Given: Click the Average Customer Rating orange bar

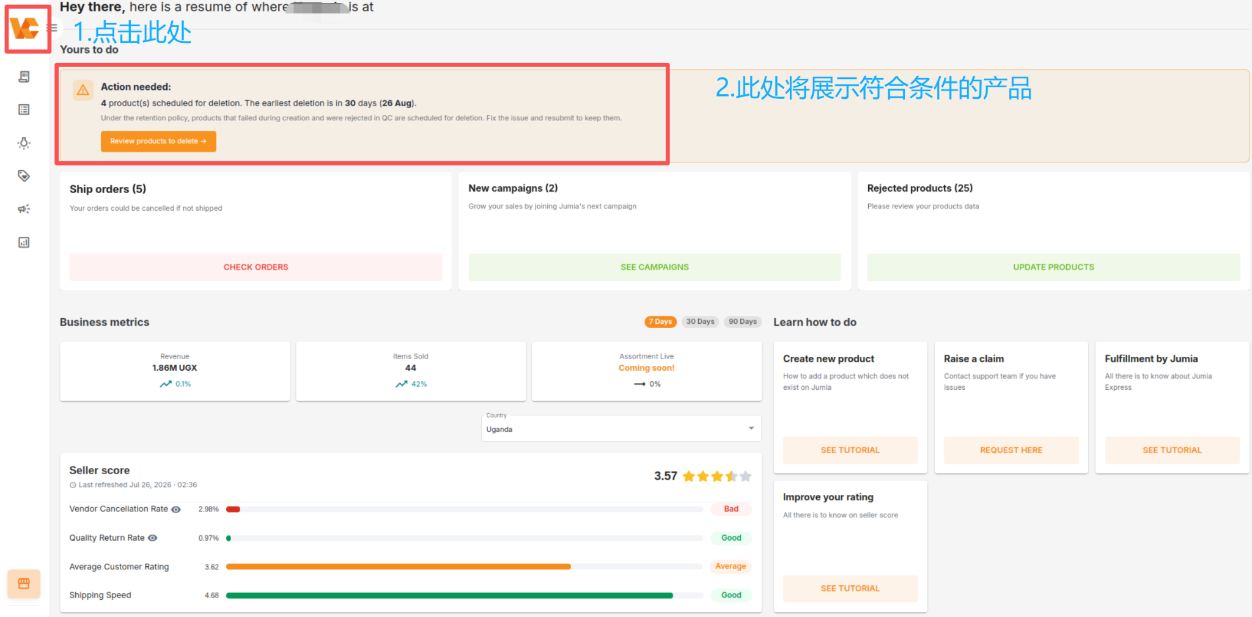Looking at the screenshot, I should coord(399,567).
